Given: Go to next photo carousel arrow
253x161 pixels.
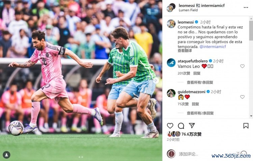Looking at the screenshot, I should tap(156, 80).
